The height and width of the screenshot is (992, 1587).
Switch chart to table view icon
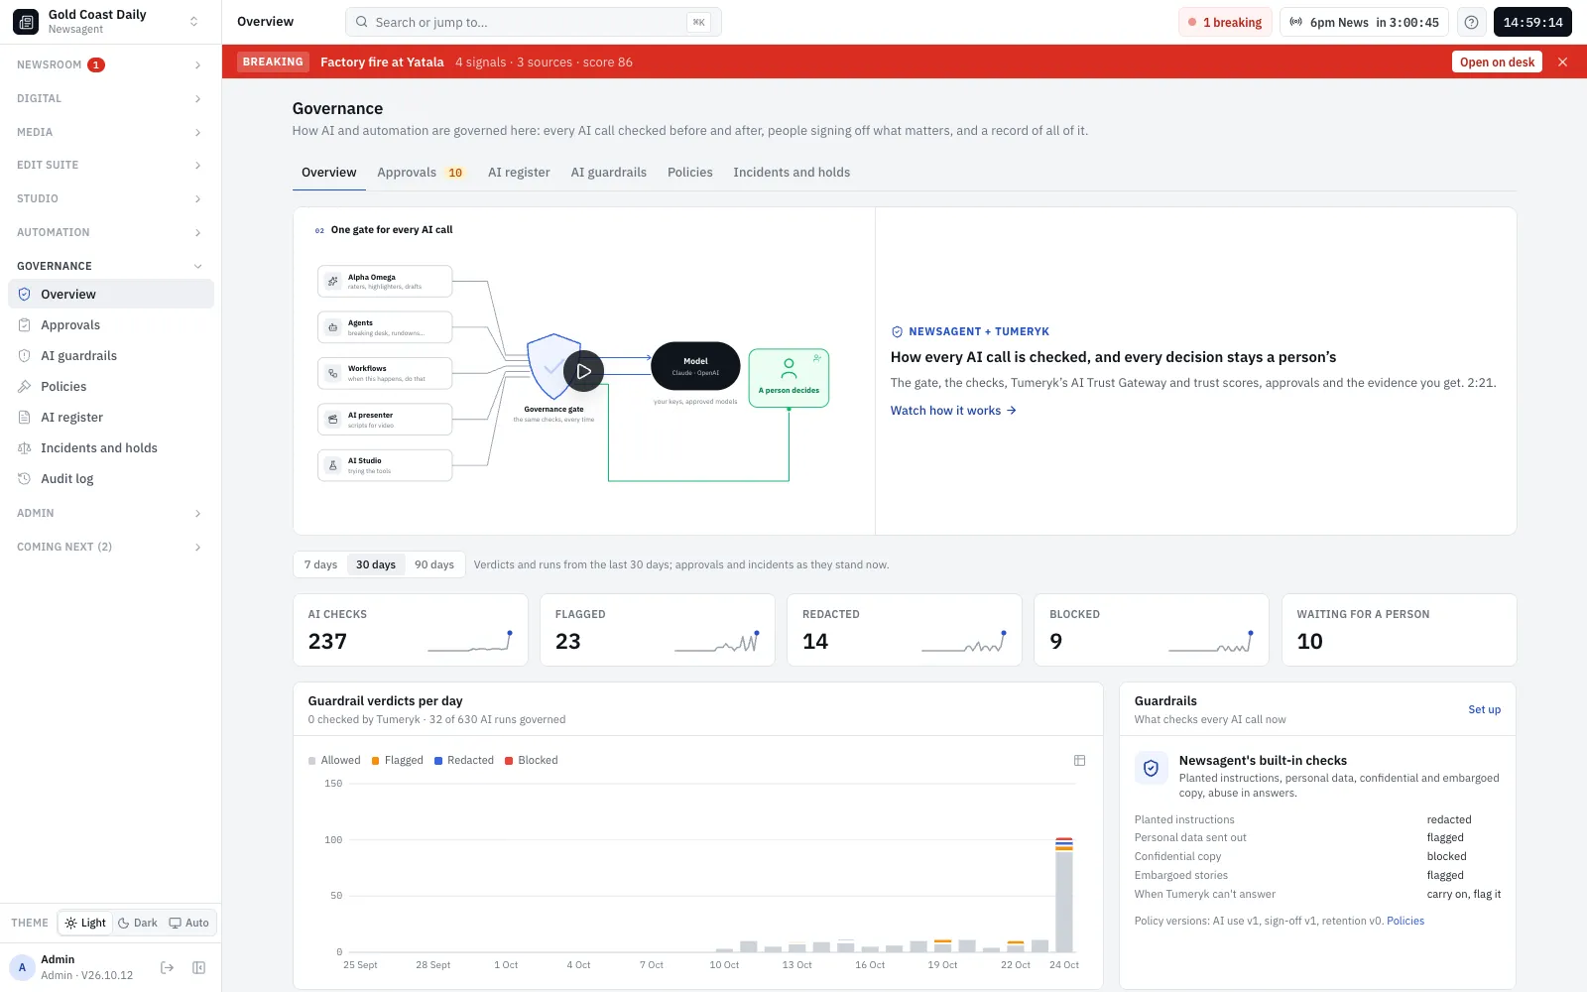tap(1079, 760)
